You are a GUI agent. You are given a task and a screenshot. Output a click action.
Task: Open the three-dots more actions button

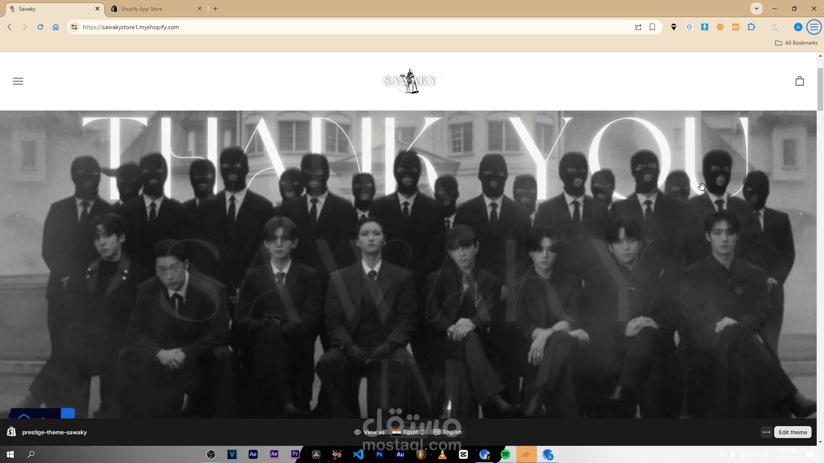pos(766,432)
